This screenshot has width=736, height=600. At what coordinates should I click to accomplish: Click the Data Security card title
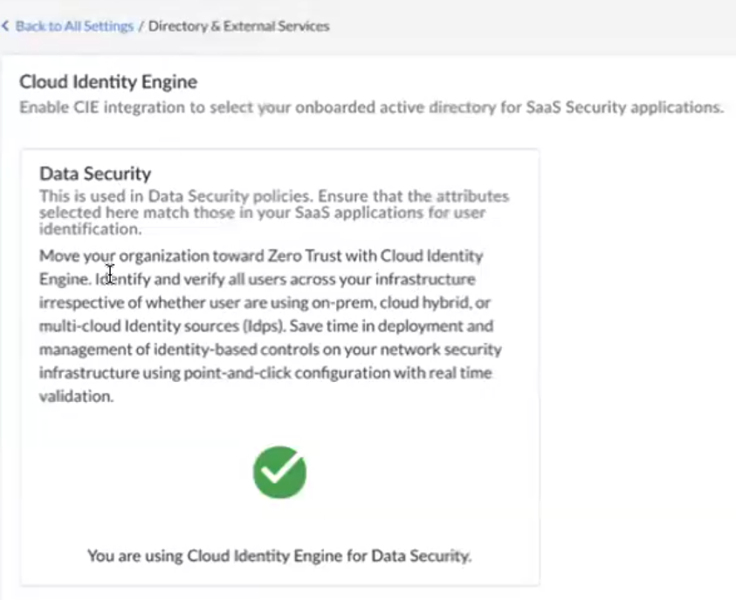tap(95, 174)
